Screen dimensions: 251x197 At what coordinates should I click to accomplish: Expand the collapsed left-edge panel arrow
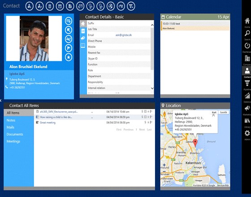point(1,100)
